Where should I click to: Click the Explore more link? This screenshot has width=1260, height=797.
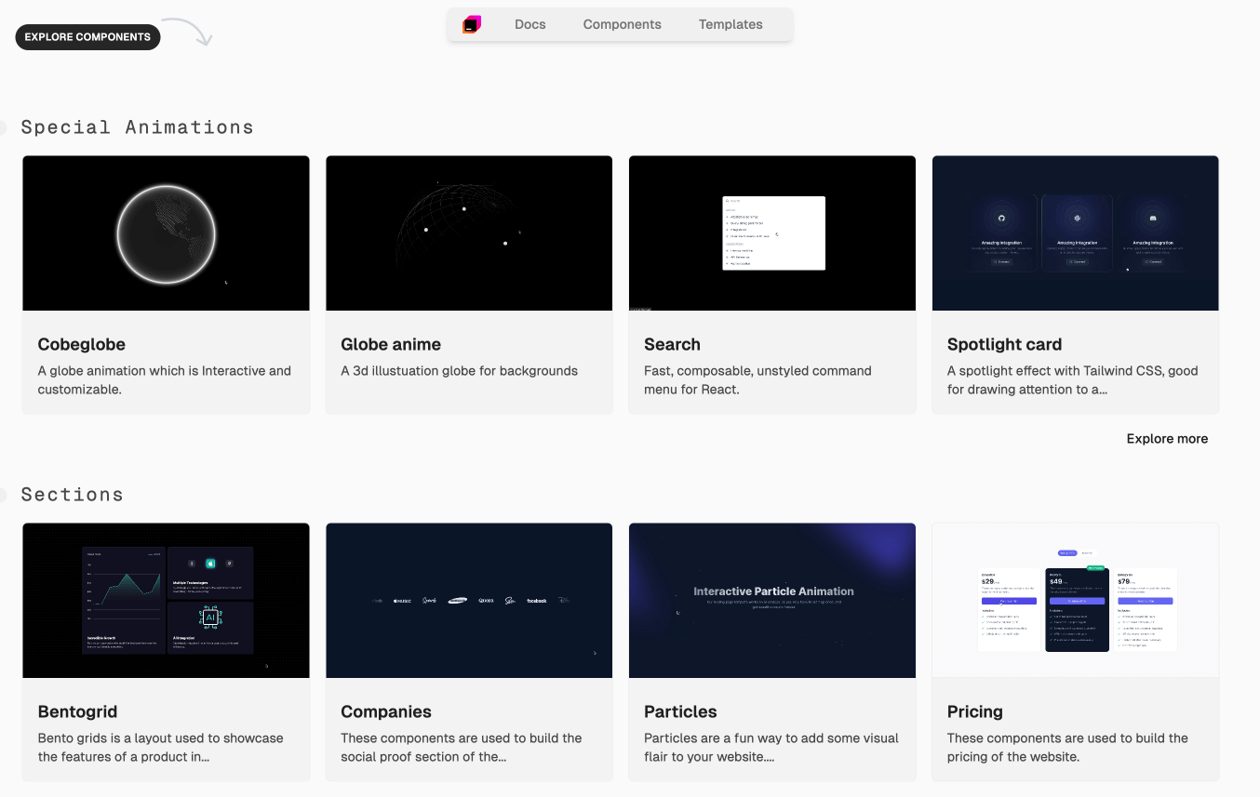point(1166,439)
